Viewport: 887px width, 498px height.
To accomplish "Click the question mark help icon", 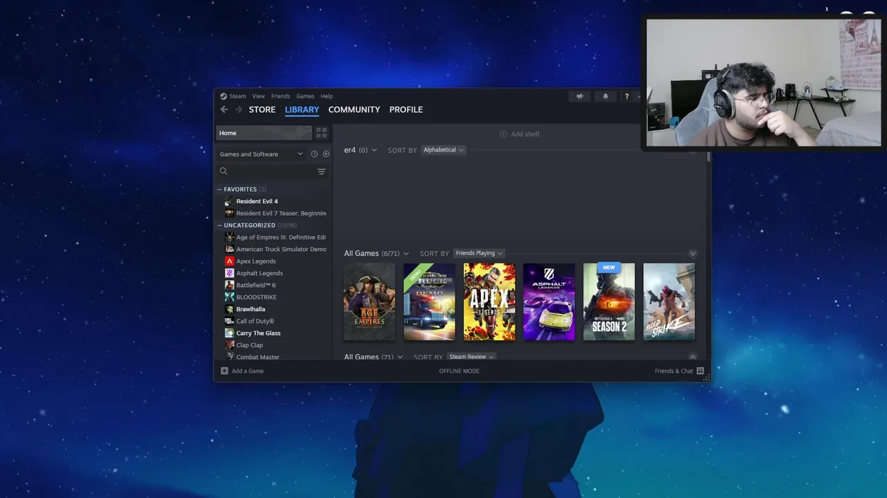I will [x=626, y=96].
